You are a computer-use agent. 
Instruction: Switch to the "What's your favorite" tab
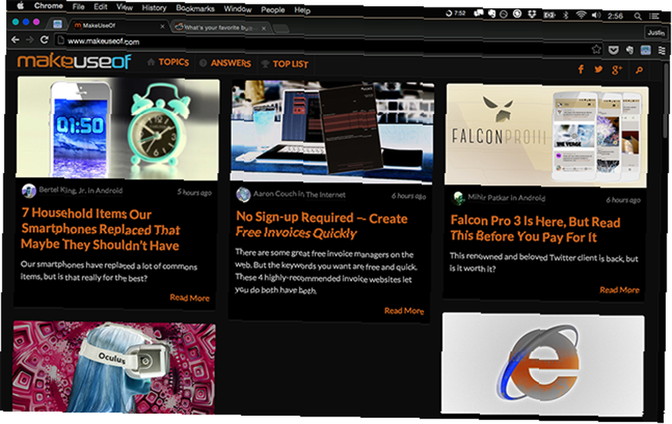[220, 28]
